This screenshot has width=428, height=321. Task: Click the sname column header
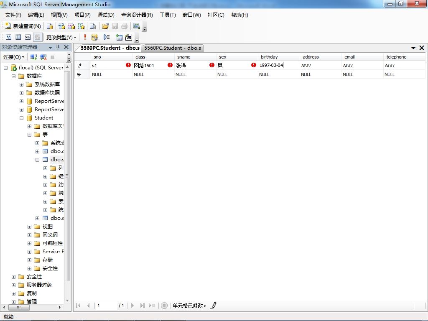click(195, 57)
